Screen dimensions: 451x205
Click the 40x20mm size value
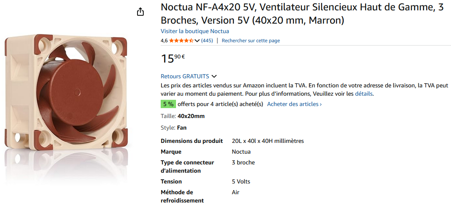(191, 116)
